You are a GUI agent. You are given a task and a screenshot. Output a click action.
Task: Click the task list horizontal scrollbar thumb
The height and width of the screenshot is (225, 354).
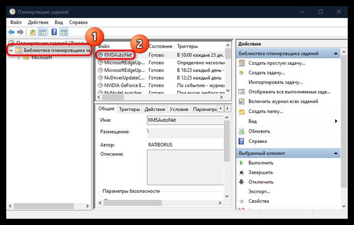click(113, 97)
